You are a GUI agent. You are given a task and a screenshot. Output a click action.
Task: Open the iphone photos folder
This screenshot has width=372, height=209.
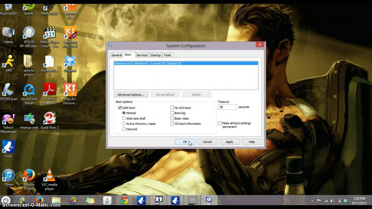pyautogui.click(x=29, y=66)
